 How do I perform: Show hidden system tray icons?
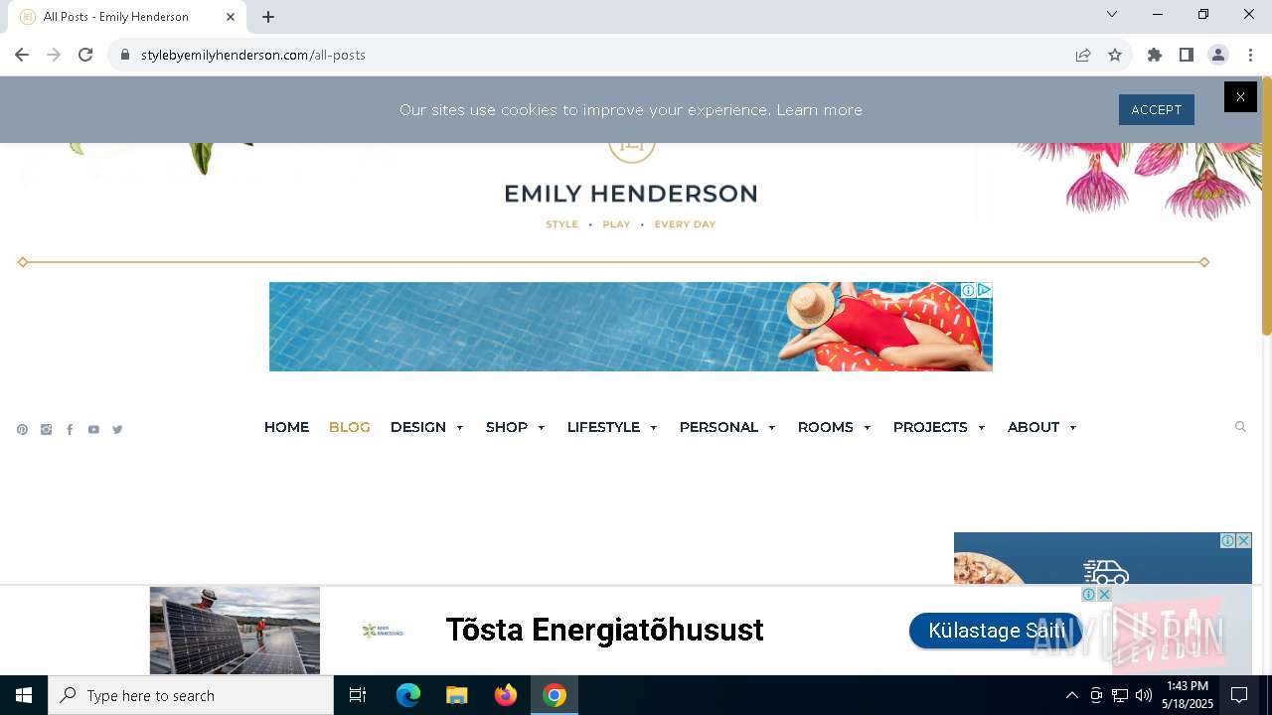pos(1071,695)
